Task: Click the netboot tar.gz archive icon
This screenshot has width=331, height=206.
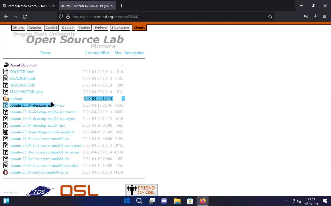Action: (x=6, y=172)
